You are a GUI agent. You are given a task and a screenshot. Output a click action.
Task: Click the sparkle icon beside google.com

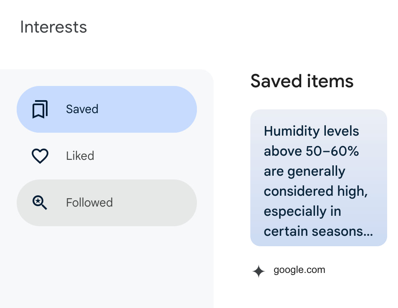pyautogui.click(x=259, y=271)
